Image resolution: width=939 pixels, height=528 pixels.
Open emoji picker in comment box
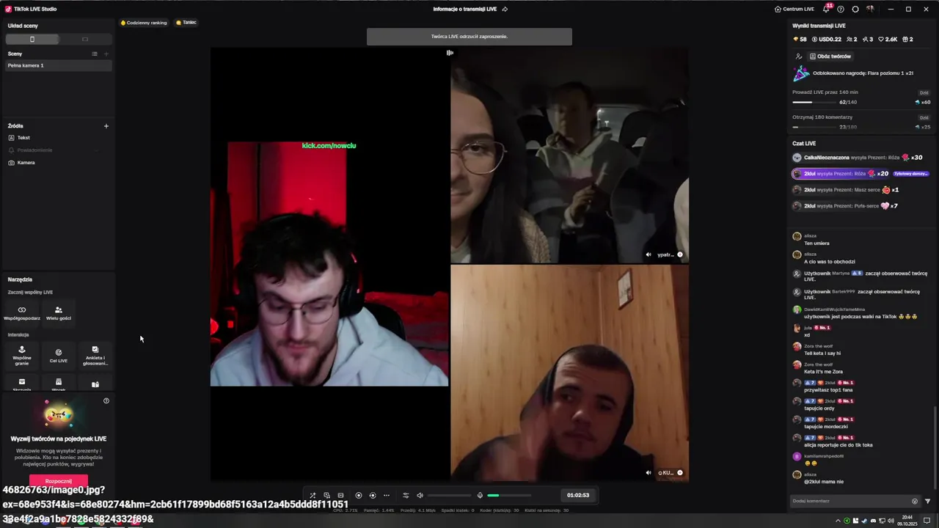[915, 501]
